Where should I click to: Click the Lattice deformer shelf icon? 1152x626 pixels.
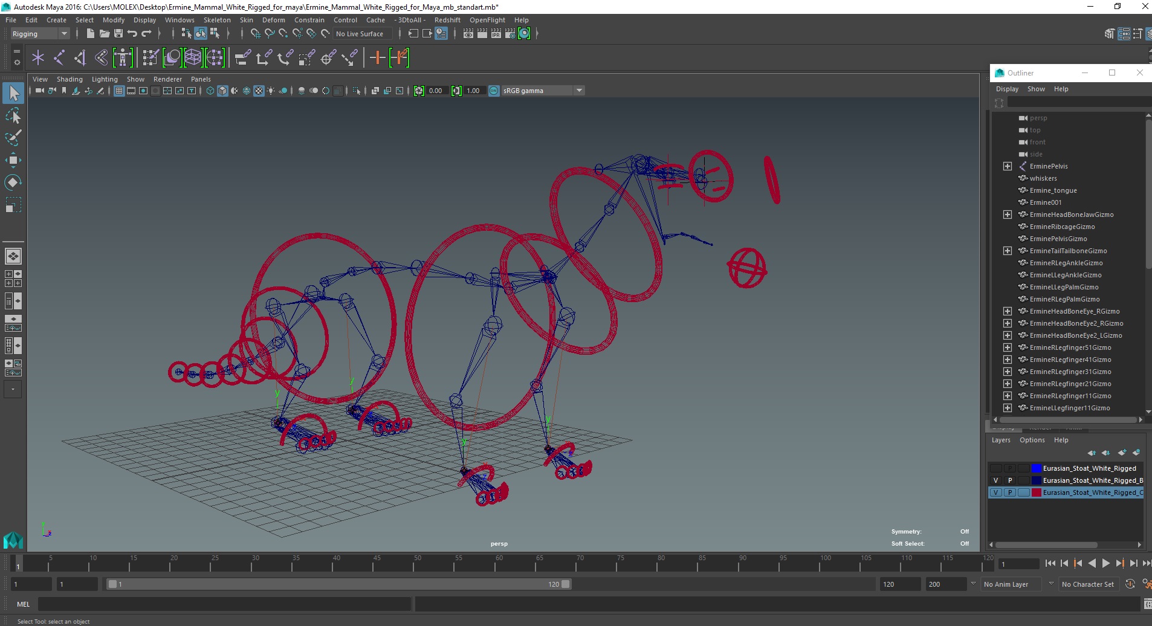193,58
